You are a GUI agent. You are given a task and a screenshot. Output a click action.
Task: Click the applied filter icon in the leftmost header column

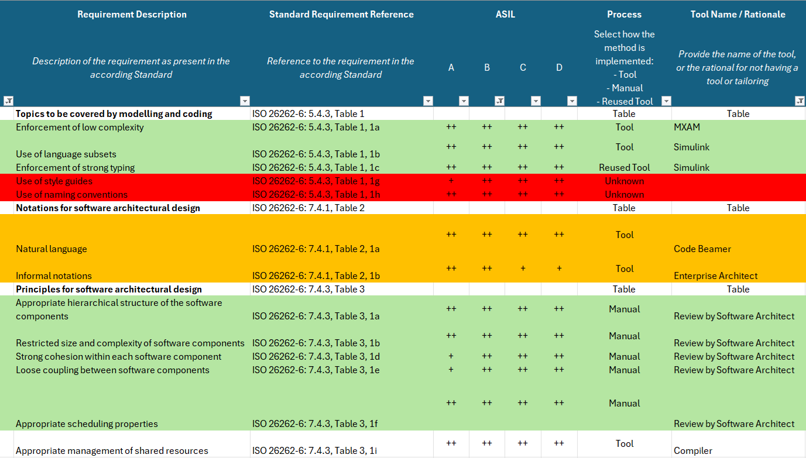8,101
